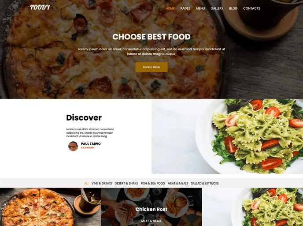This screenshot has width=303, height=226.
Task: Open the Gallery link
Action: coord(217,8)
